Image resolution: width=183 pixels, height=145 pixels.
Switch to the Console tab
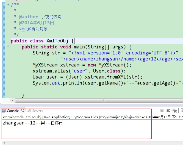click(13, 111)
